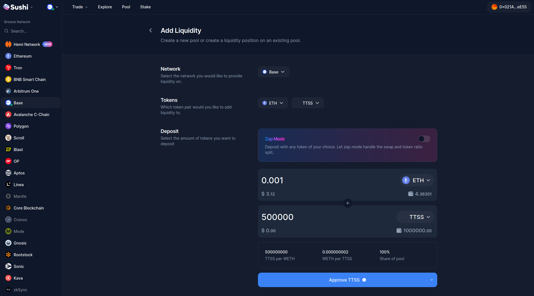Select the Sonic network icon

tap(8, 266)
